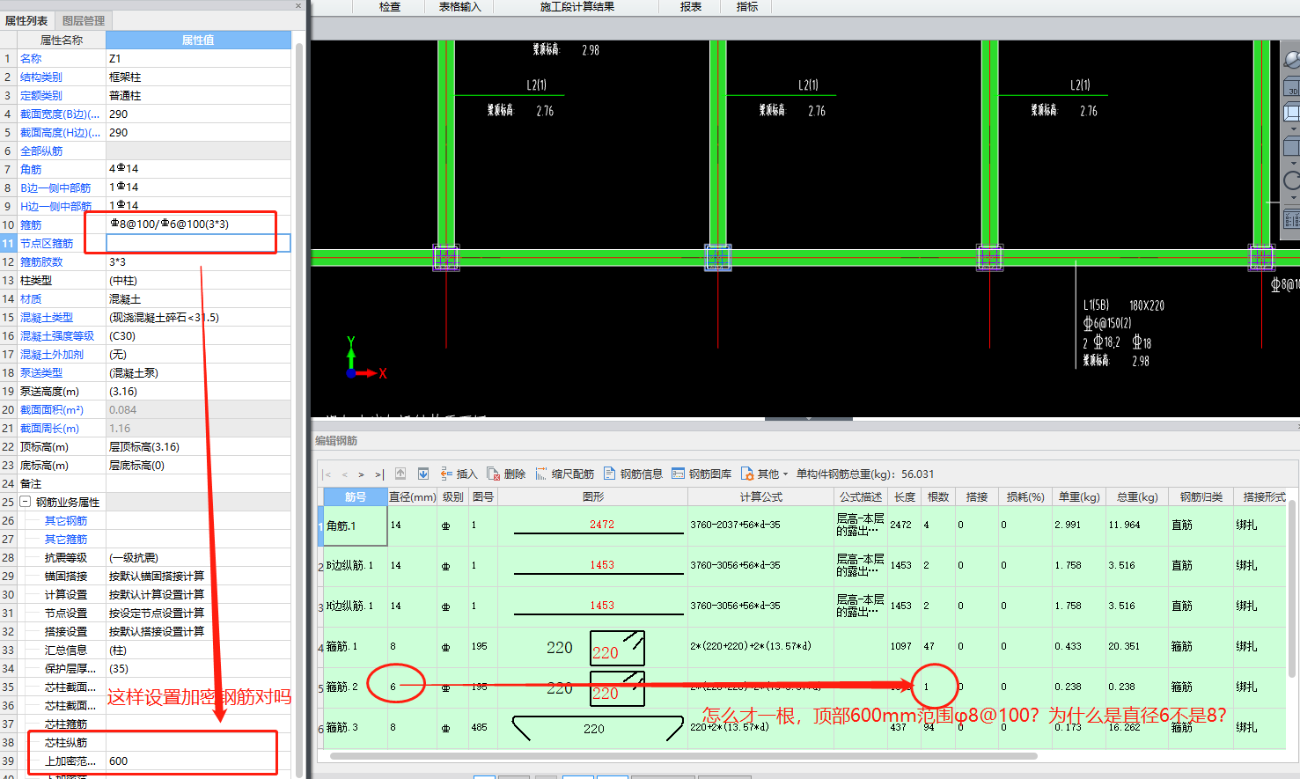Click the move row up icon
The height and width of the screenshot is (779, 1300).
click(x=400, y=474)
